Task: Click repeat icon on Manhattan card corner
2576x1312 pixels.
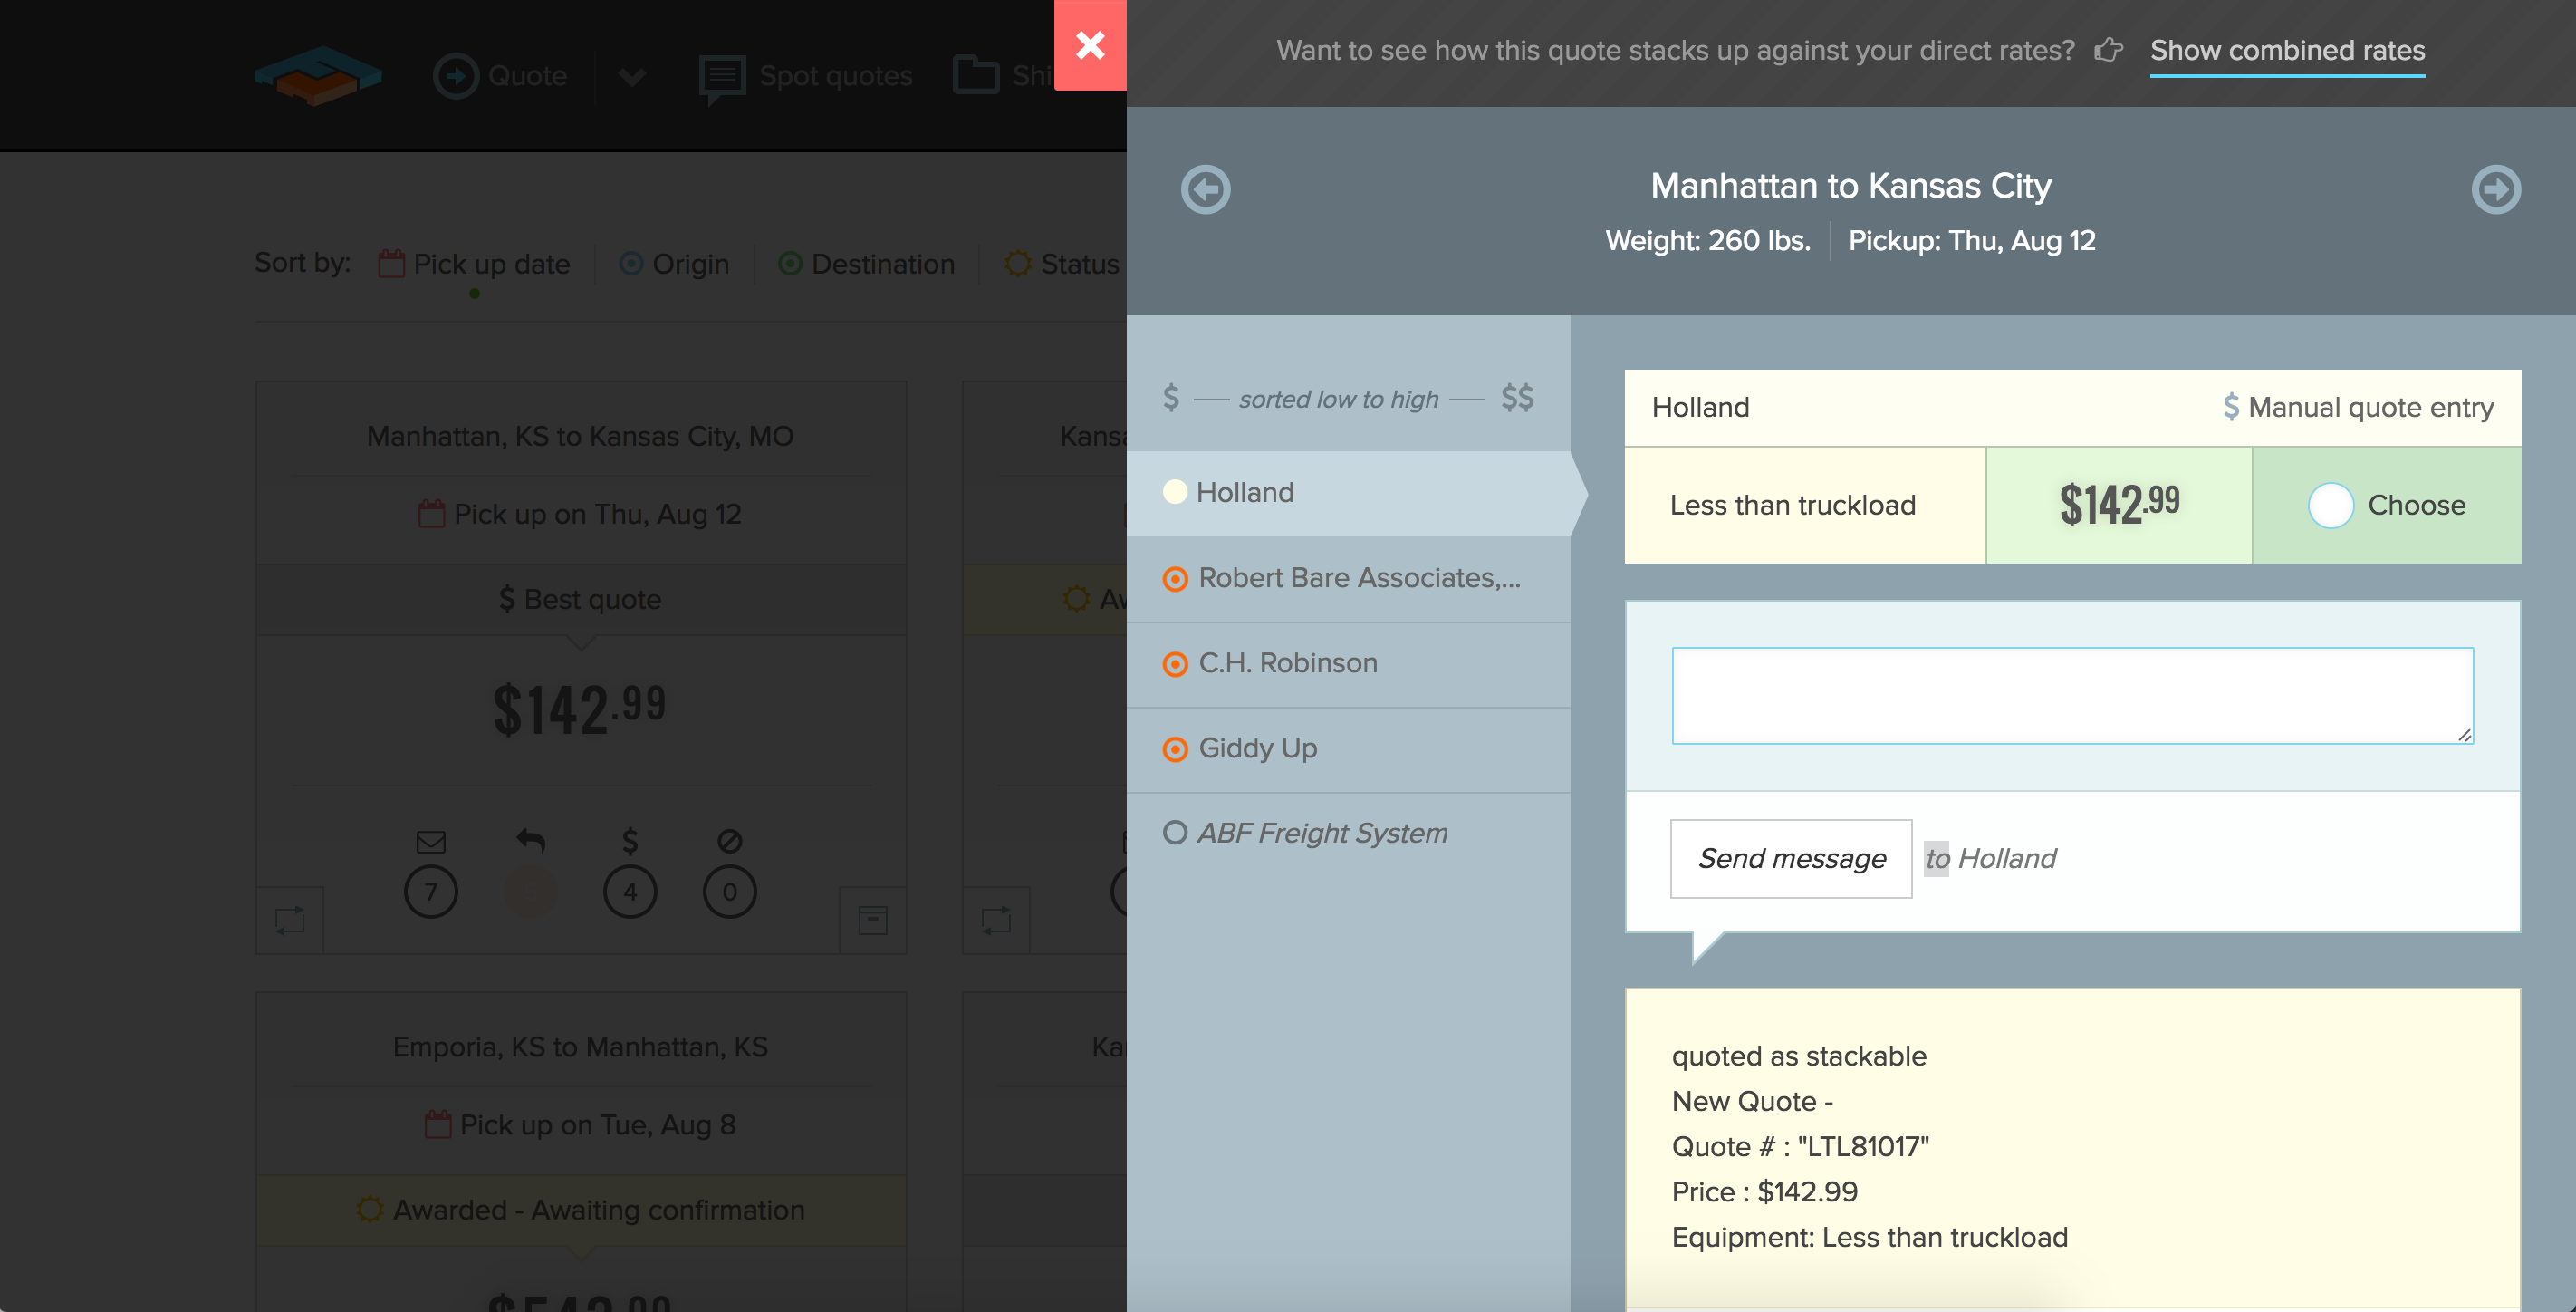Action: pos(290,920)
